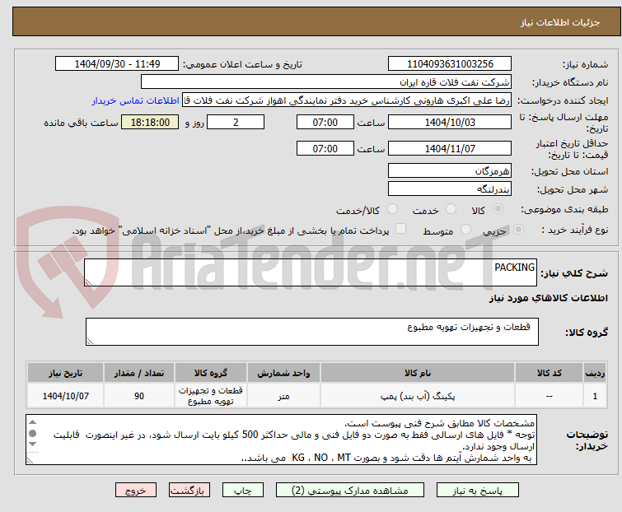Click the announcement date field 1404/09/30 - 11:49
This screenshot has width=622, height=512.
[x=117, y=64]
